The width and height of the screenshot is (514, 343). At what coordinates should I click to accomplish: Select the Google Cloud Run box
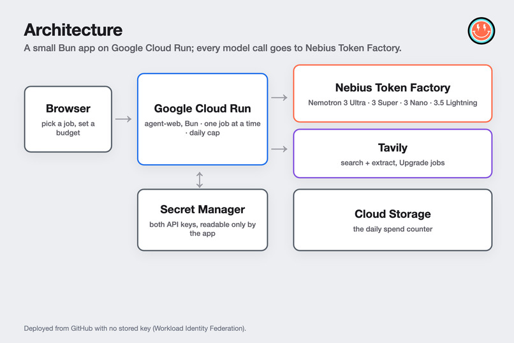click(x=203, y=119)
